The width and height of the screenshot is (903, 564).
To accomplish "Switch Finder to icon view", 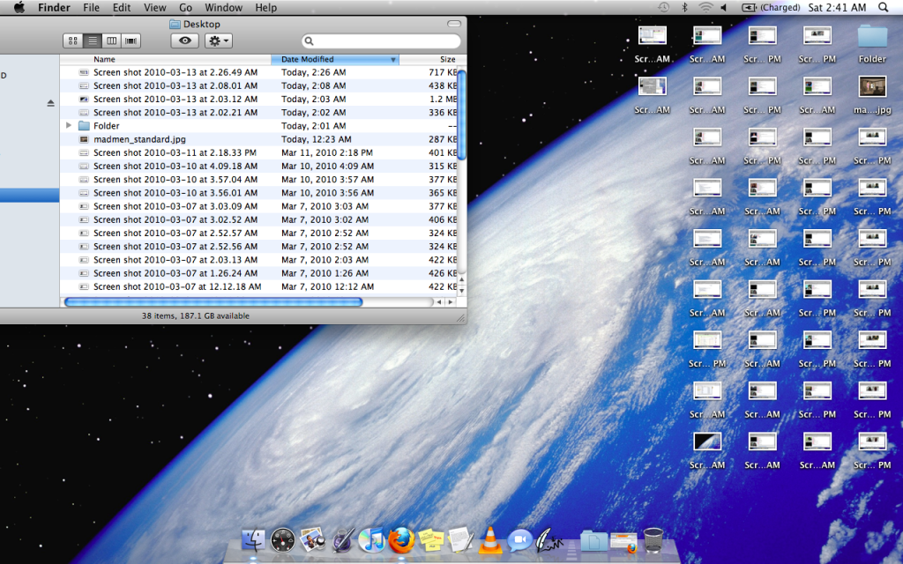I will tap(73, 41).
